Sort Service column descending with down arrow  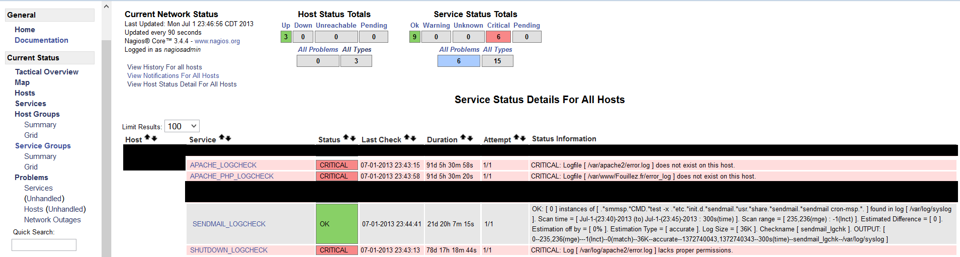click(228, 138)
